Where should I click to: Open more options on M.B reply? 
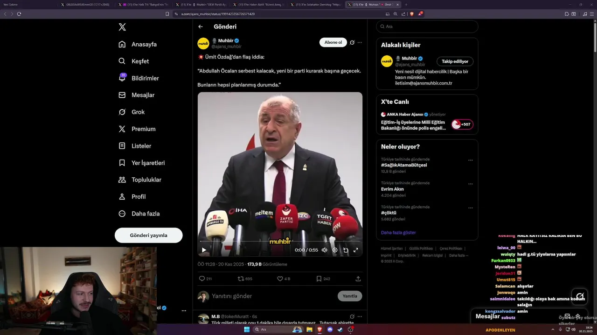point(360,316)
